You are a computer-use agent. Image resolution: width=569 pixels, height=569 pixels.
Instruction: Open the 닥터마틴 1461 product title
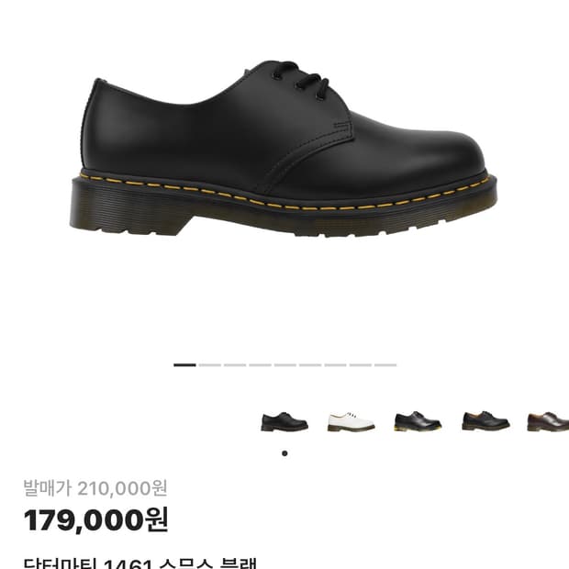coord(140,563)
